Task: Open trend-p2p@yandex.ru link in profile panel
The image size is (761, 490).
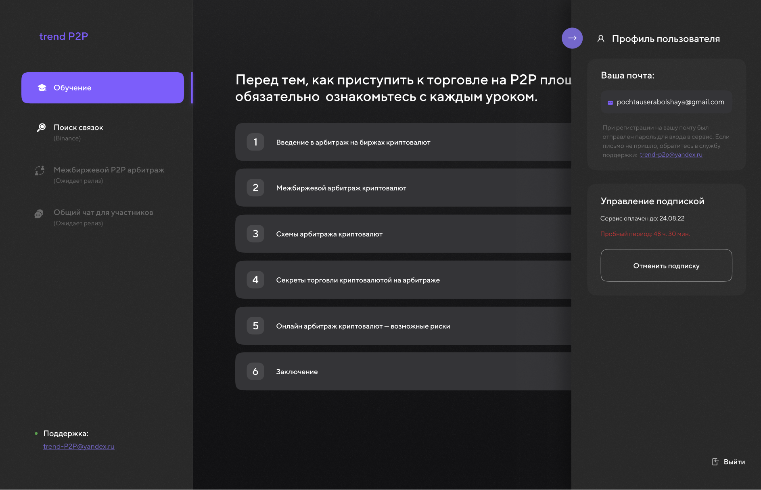Action: pos(671,155)
